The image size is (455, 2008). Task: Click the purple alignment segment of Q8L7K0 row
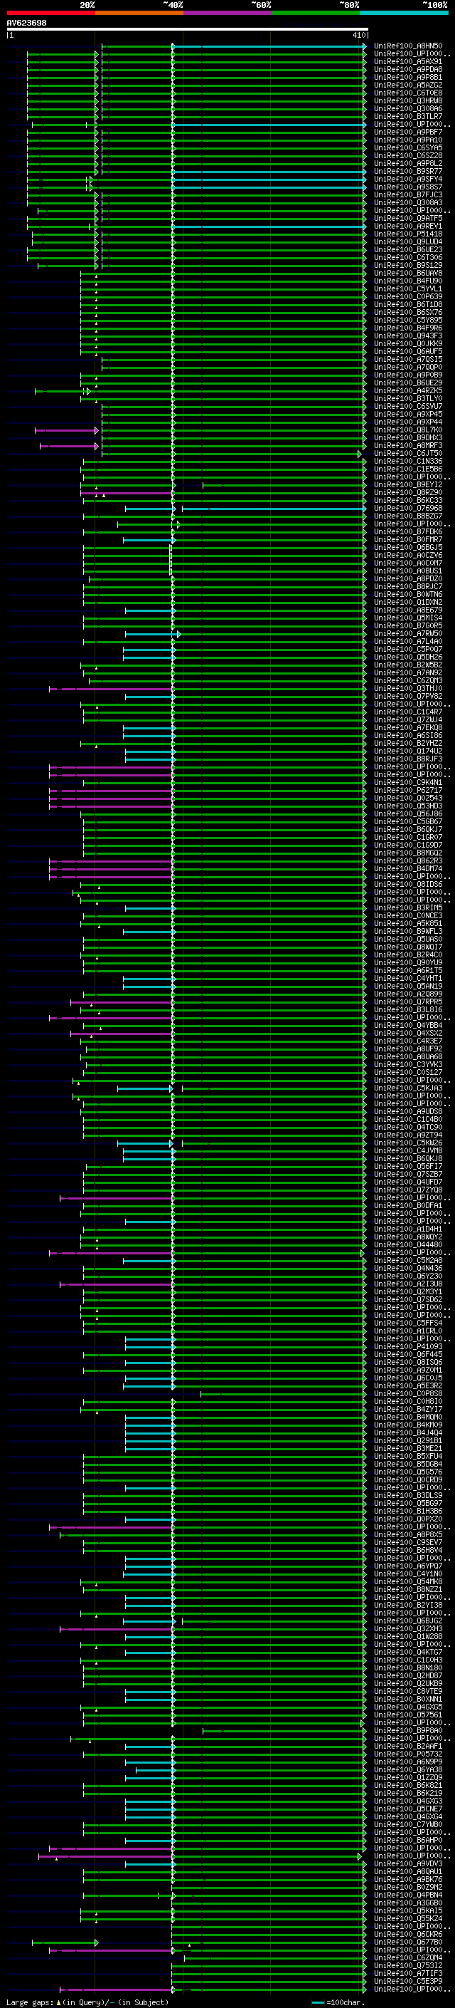click(x=67, y=430)
